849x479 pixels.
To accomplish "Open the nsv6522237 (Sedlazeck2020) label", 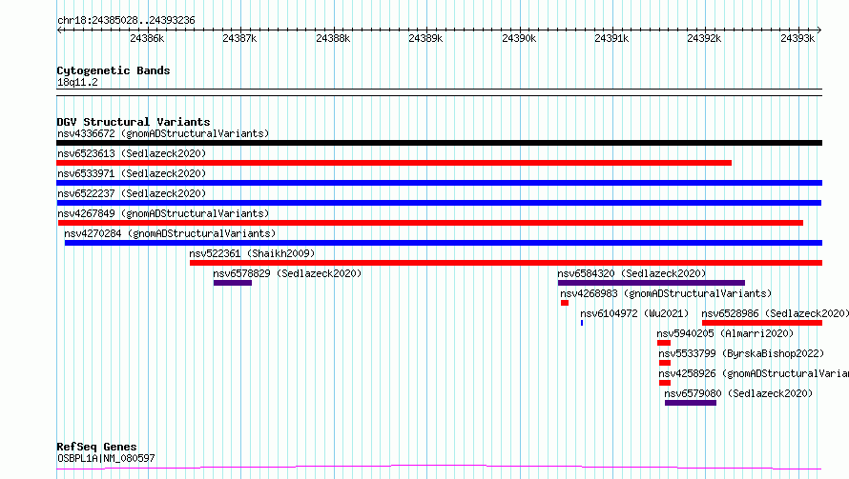I will pos(132,193).
